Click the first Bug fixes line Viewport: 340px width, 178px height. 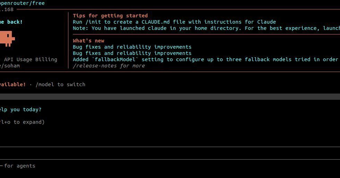coord(132,47)
